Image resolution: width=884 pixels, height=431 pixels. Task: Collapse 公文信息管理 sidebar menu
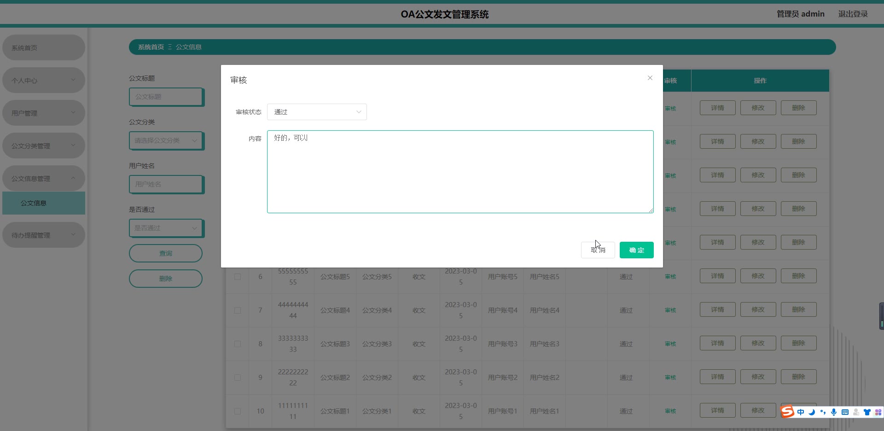[x=44, y=178]
